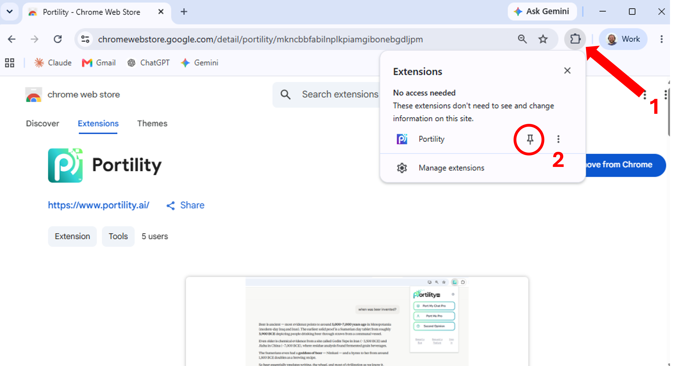Open the Claude bookmark
The width and height of the screenshot is (677, 366).
click(x=53, y=63)
